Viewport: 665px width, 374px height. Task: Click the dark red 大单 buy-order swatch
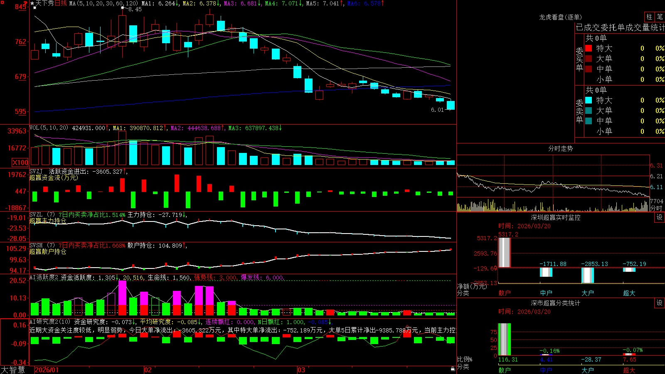tap(589, 59)
